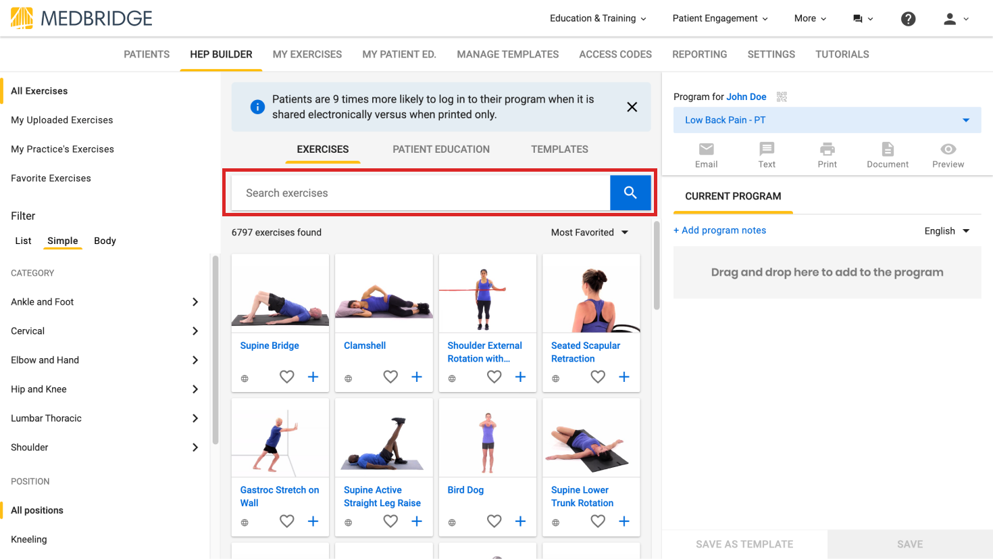Open the help question mark icon

(909, 19)
